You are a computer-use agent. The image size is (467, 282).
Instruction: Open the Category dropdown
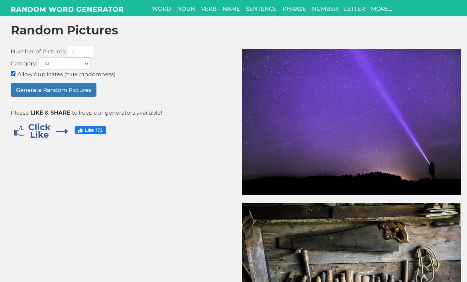(x=65, y=63)
